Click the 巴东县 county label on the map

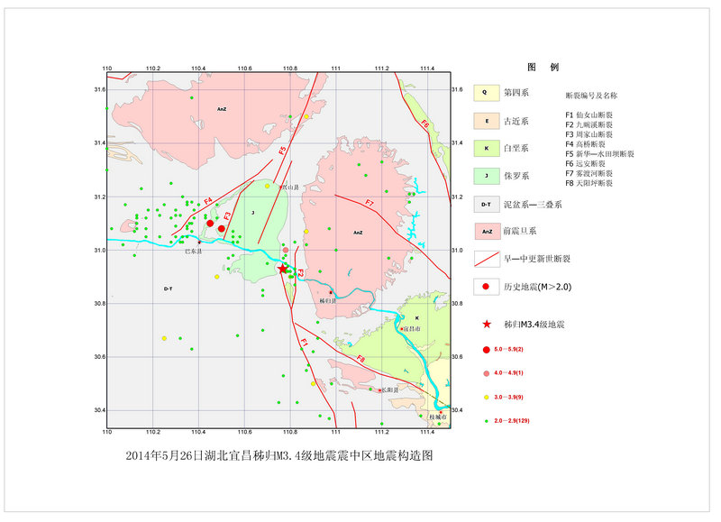(193, 251)
